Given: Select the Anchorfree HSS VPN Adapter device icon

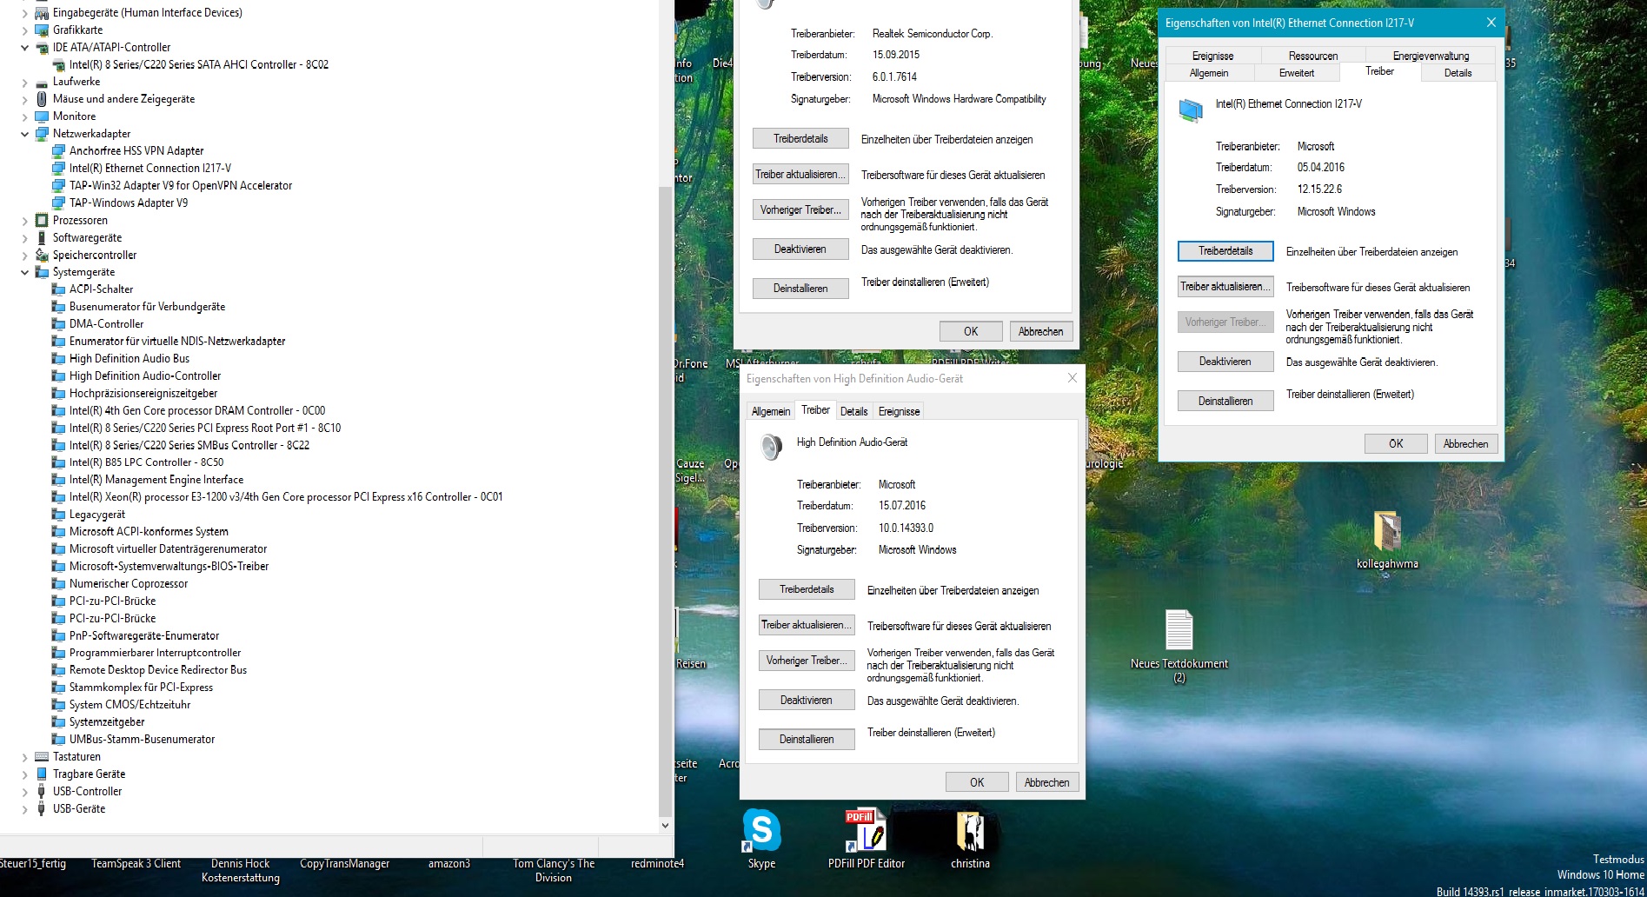Looking at the screenshot, I should pyautogui.click(x=59, y=150).
